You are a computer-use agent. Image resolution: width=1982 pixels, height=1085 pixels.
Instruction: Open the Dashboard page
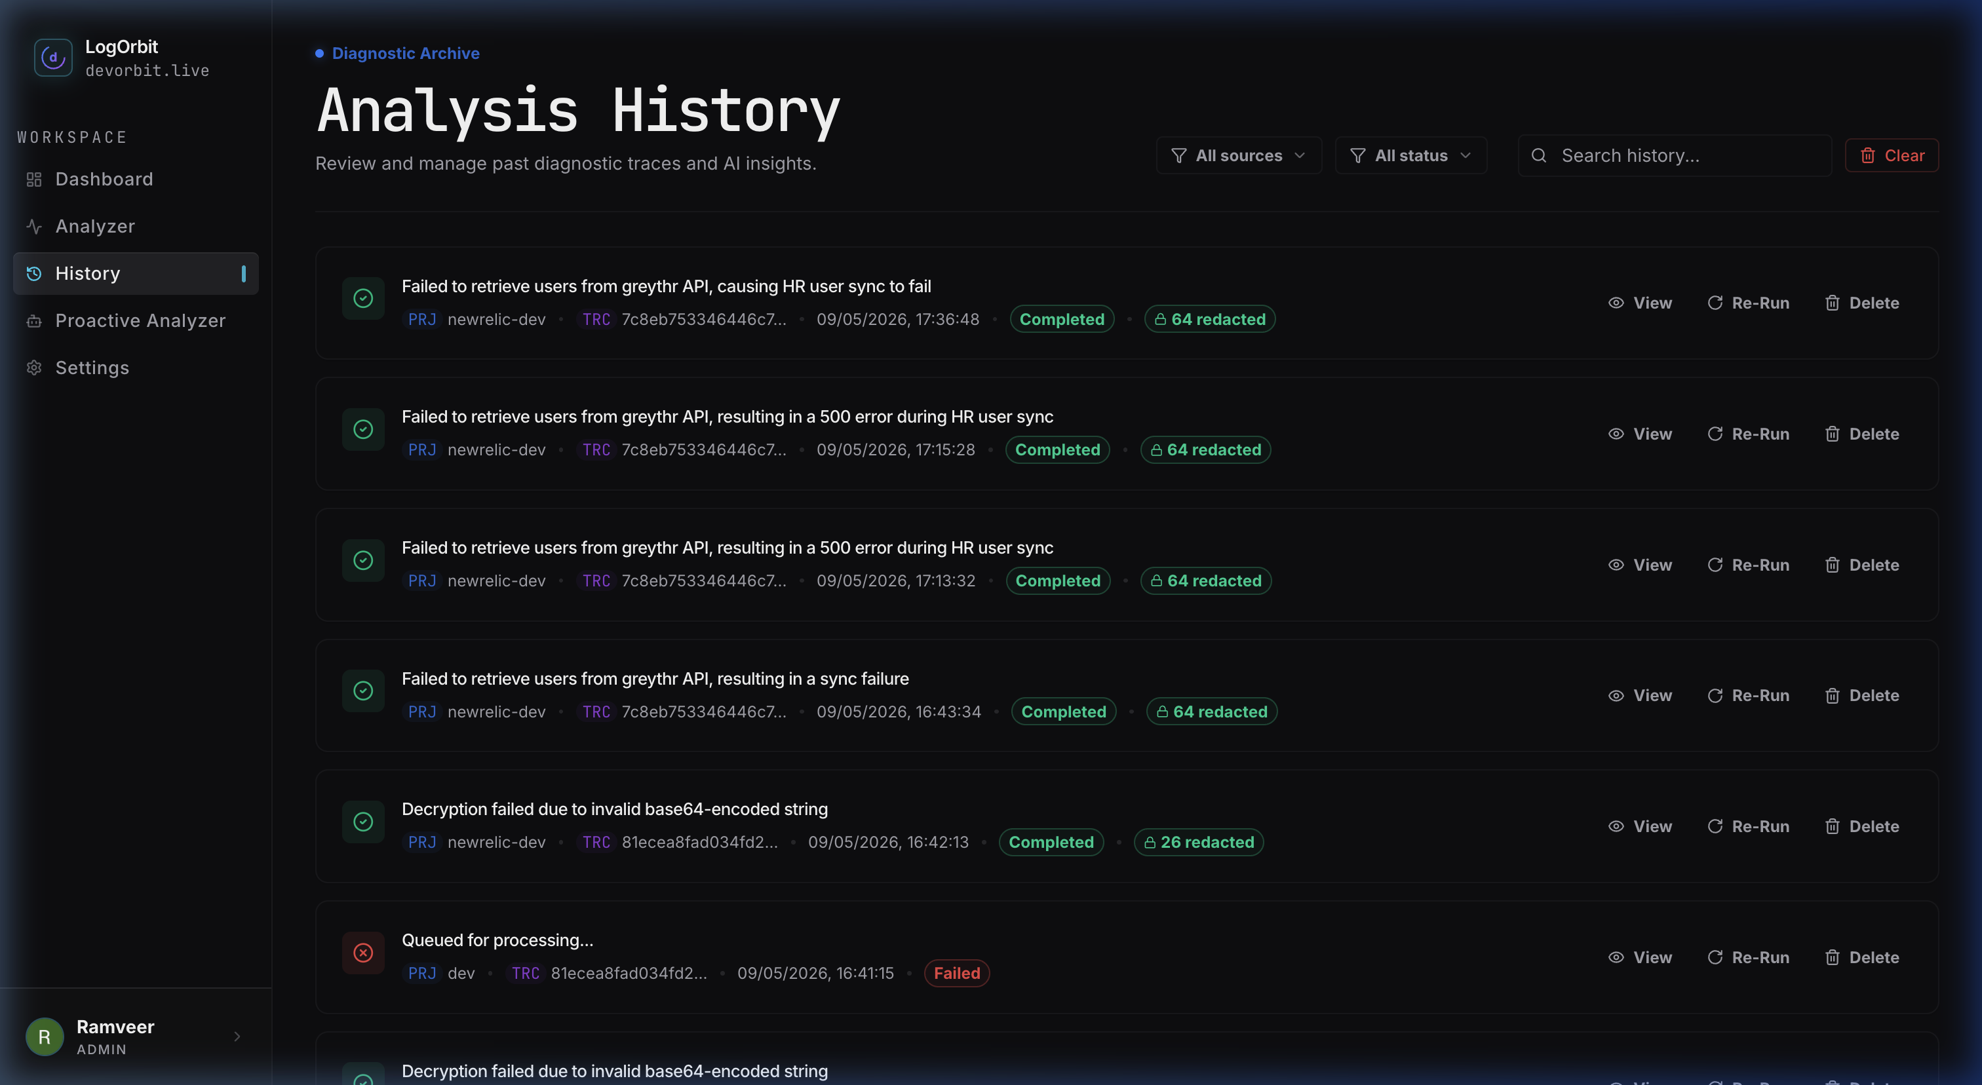(136, 179)
